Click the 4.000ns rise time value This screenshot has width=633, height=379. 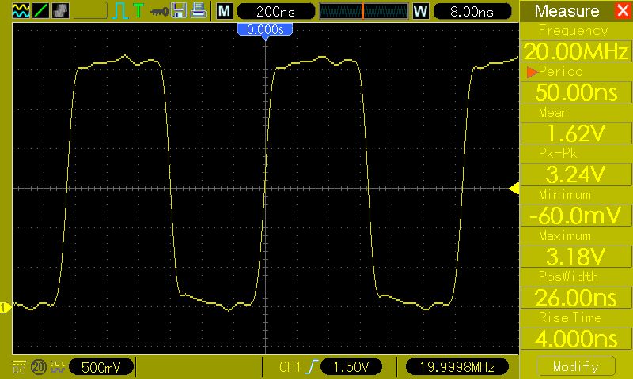(x=576, y=338)
